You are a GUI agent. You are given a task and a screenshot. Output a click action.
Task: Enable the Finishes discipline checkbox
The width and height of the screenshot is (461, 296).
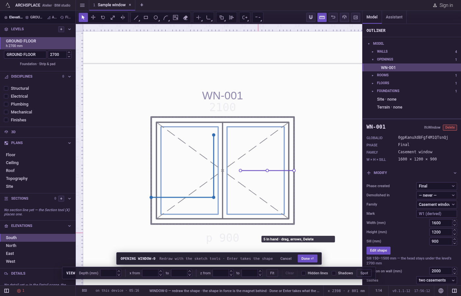point(6,120)
